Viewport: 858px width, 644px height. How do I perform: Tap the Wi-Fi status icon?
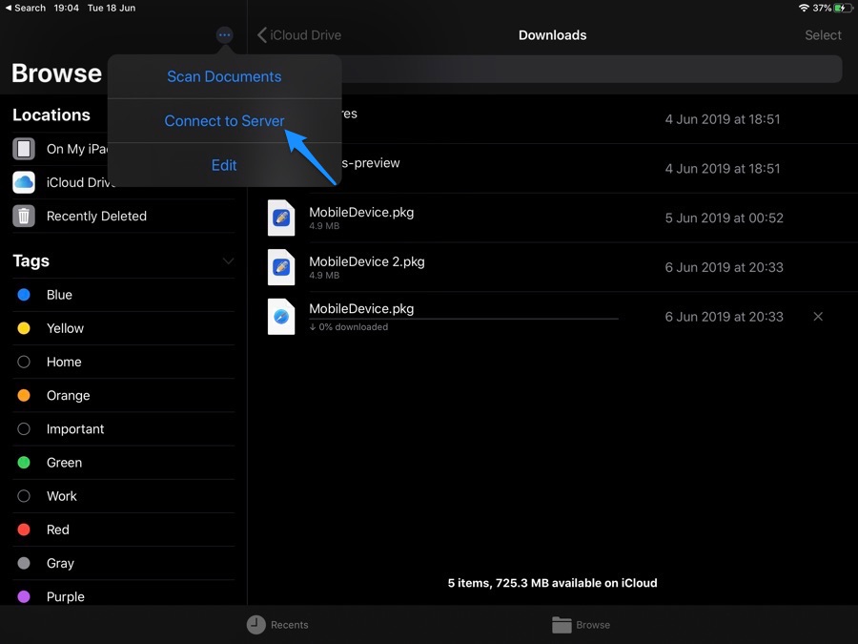pyautogui.click(x=804, y=8)
